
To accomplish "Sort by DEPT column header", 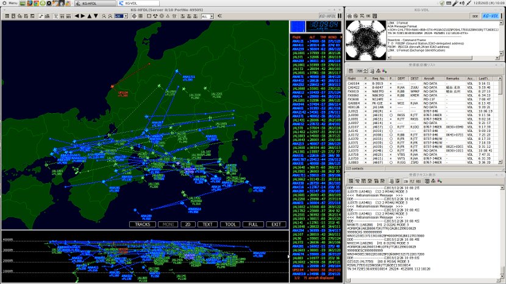I will click(401, 78).
